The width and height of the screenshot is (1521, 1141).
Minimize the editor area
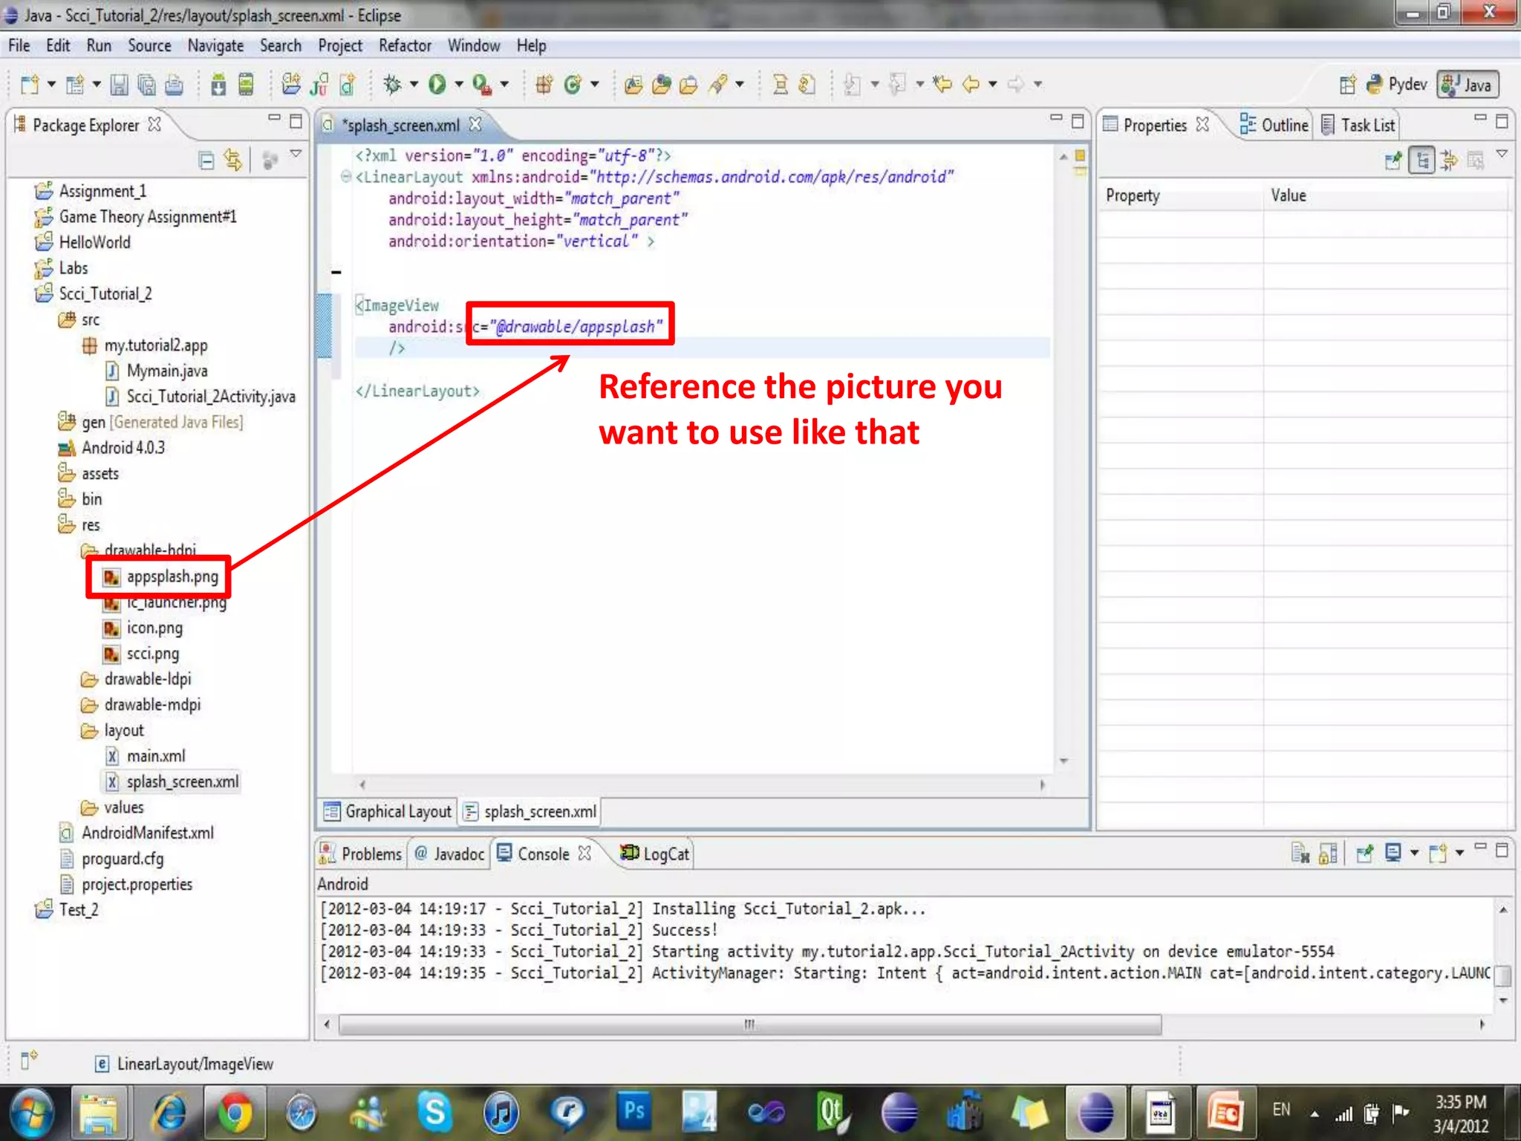[x=1055, y=118]
